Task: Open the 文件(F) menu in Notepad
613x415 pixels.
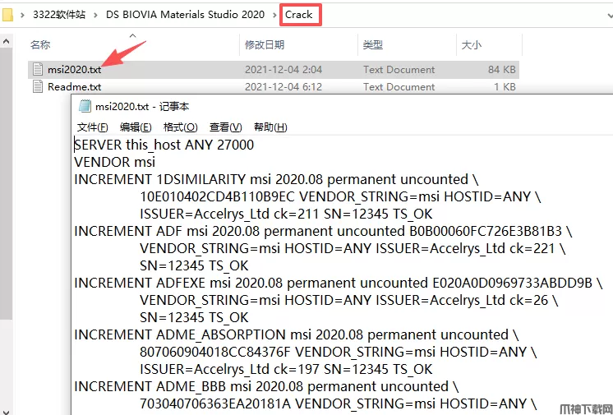Action: 92,127
